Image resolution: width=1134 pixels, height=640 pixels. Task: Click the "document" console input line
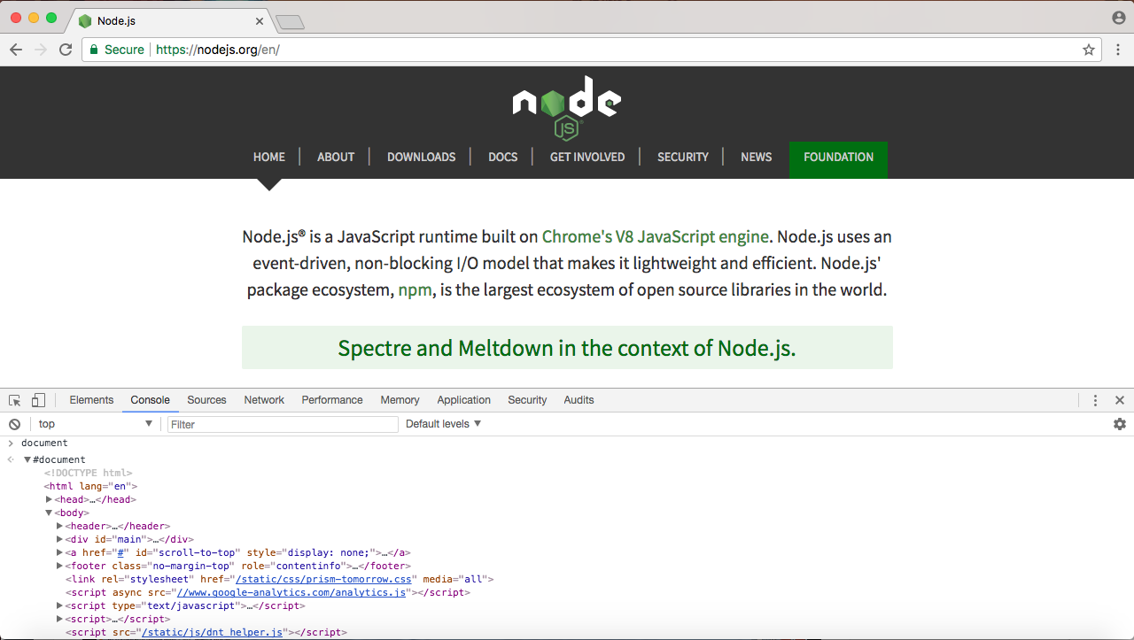44,443
